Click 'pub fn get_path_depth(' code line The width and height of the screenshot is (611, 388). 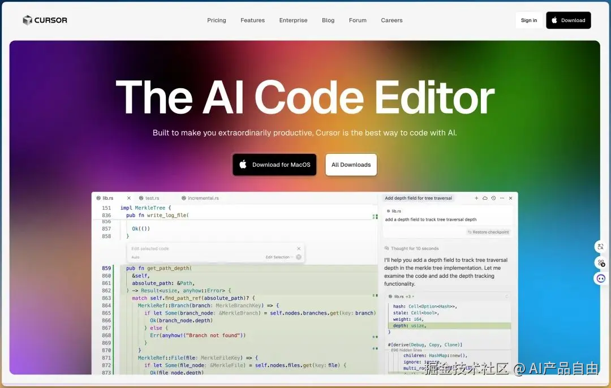(x=159, y=269)
